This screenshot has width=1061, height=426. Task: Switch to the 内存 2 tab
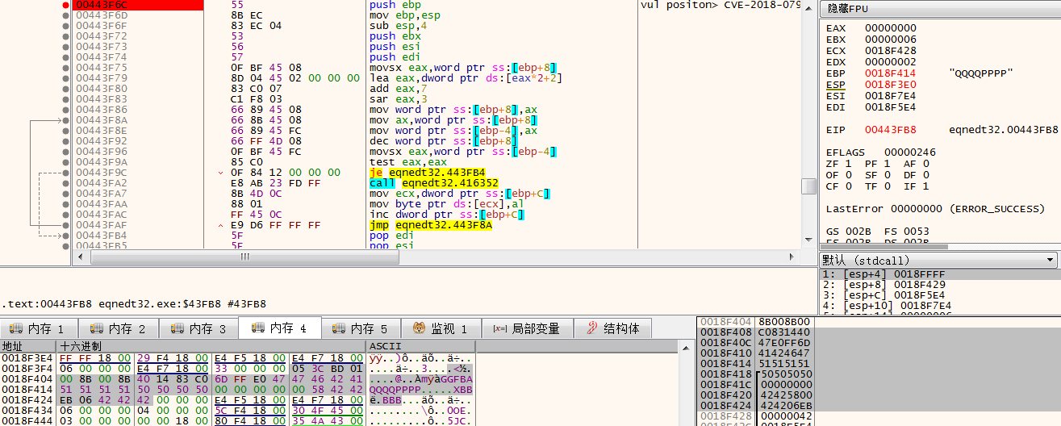(118, 328)
